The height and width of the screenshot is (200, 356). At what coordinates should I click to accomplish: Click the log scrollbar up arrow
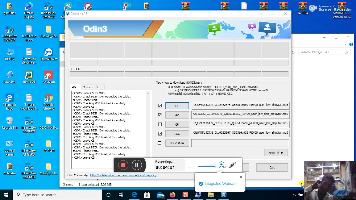coord(148,94)
